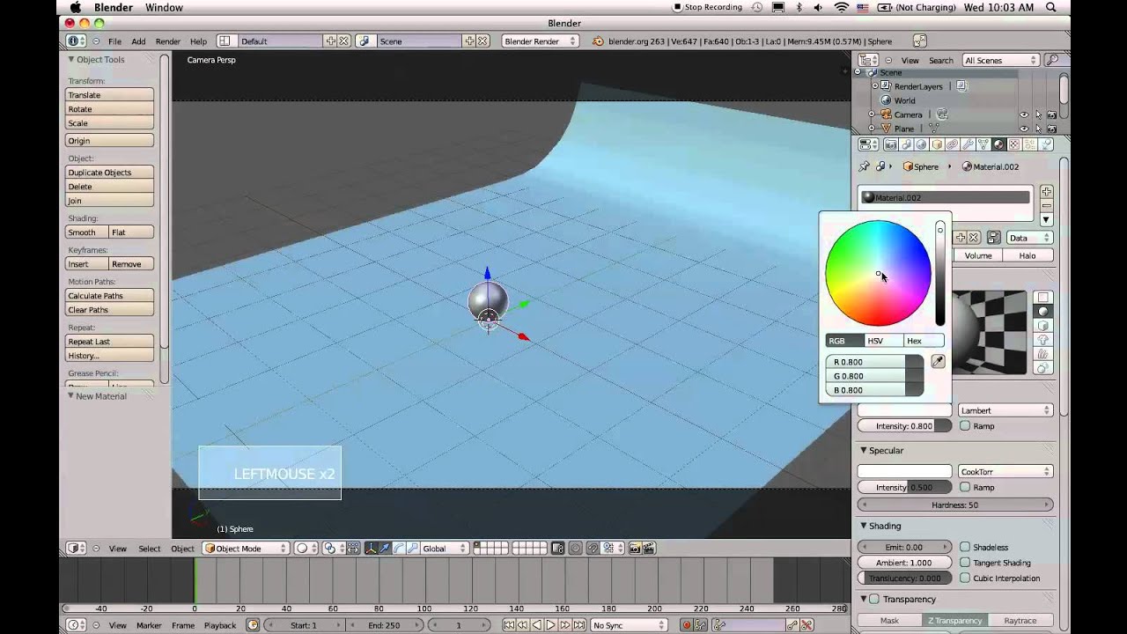The height and width of the screenshot is (634, 1127).
Task: Click the Duplicate Objects button
Action: (110, 173)
